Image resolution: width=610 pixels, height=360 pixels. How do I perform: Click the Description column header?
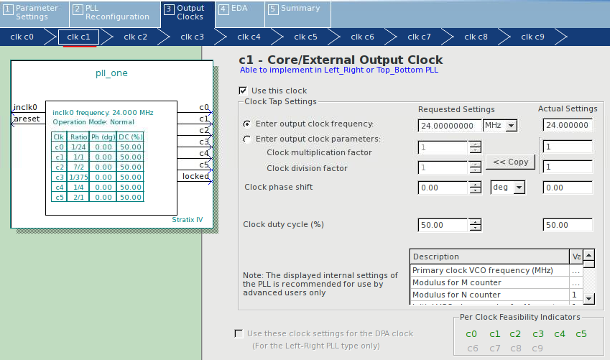(x=489, y=257)
